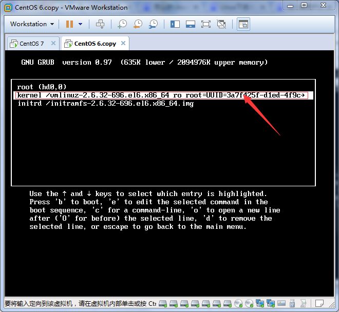
Task: Enter full screen mode
Action: [206, 24]
